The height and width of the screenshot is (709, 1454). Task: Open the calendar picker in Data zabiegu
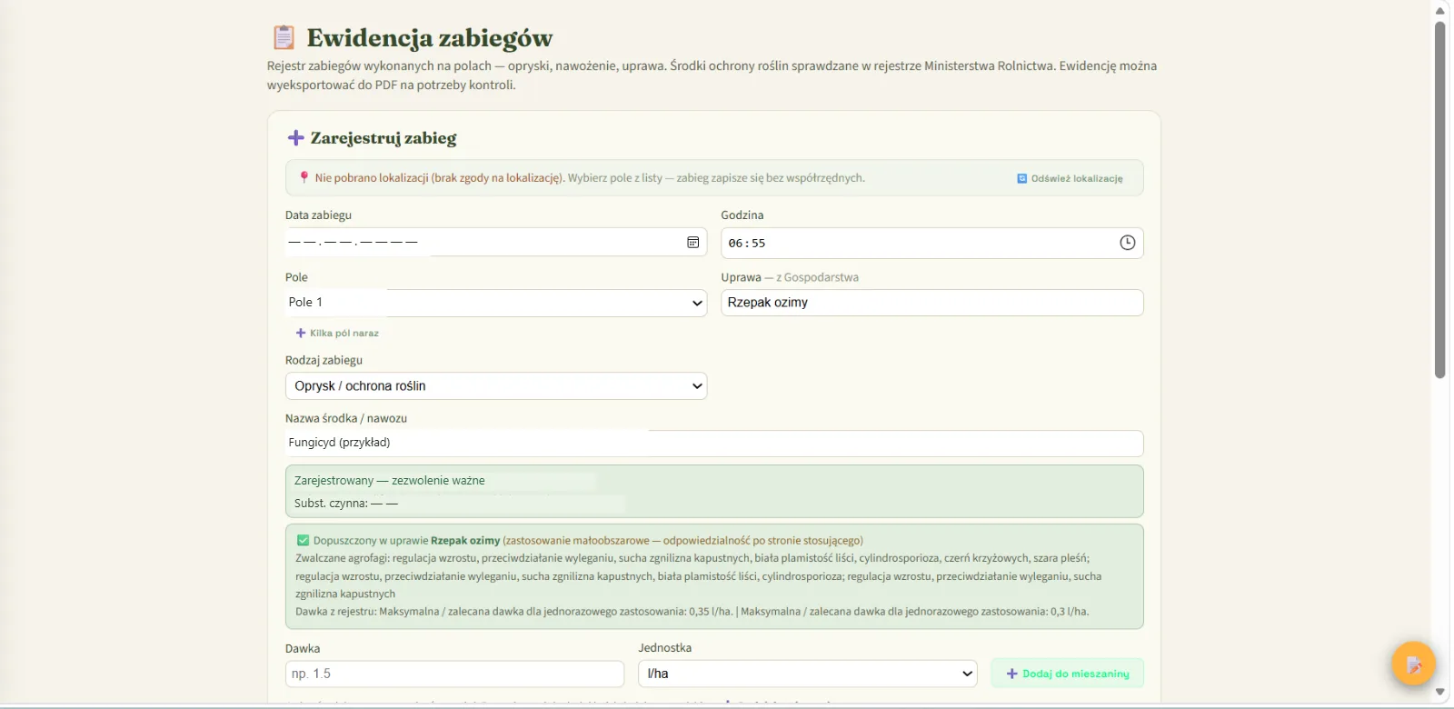tap(692, 243)
